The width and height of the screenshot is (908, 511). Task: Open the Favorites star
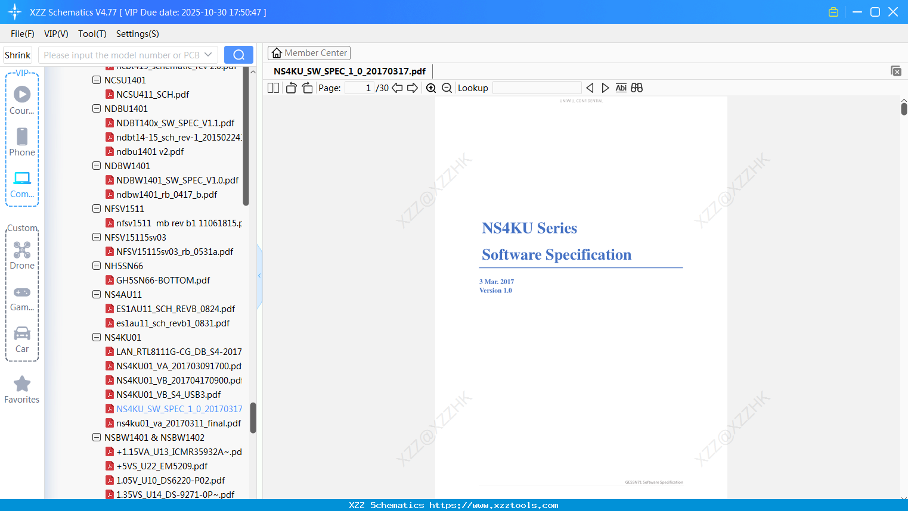click(x=22, y=390)
